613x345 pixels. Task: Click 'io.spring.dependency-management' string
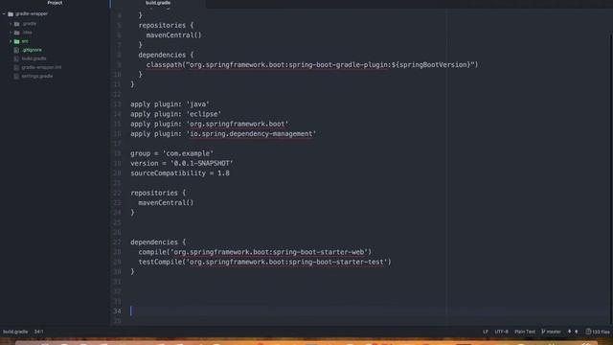pos(251,134)
